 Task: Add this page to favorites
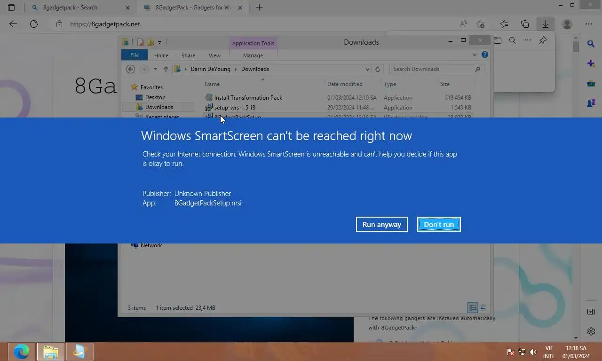tap(480, 24)
